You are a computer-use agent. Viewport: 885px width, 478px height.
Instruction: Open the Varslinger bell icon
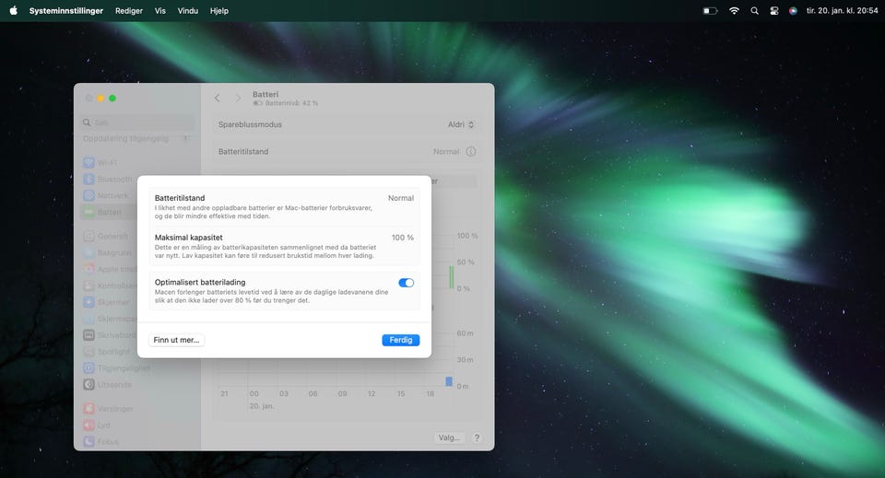88,409
